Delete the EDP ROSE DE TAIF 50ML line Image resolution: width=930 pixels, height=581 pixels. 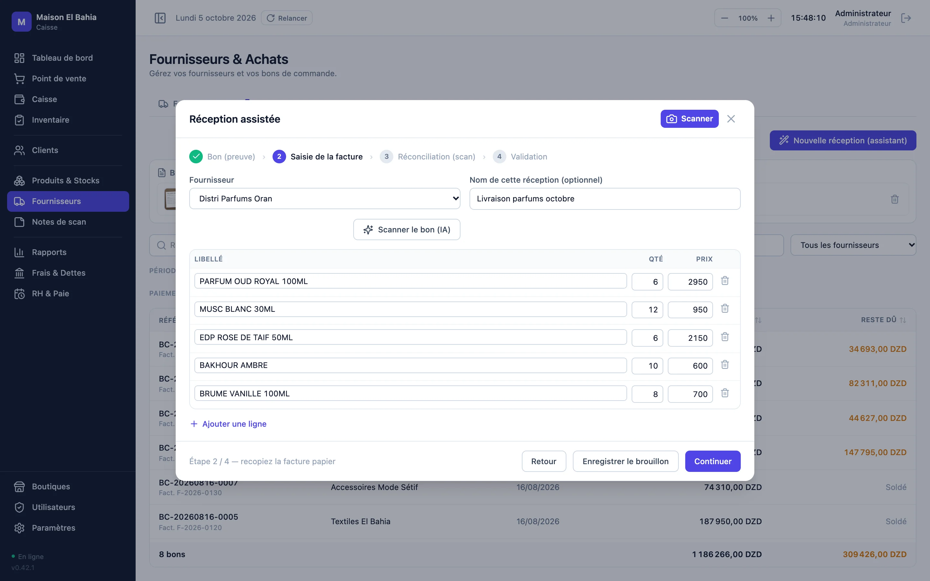725,337
